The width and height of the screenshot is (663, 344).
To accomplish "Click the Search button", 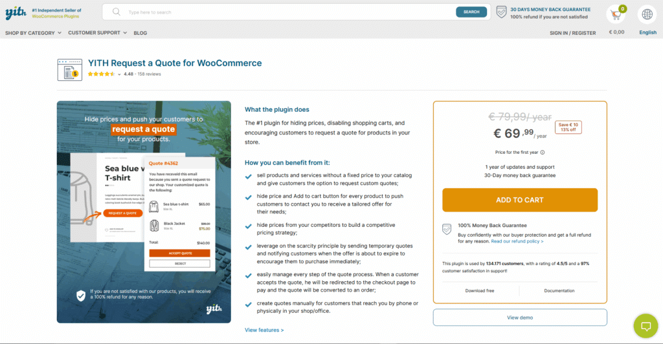I will coord(471,12).
